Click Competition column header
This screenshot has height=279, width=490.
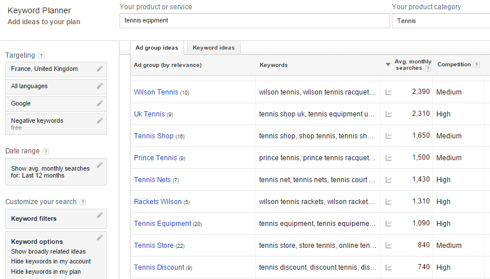[x=454, y=65]
